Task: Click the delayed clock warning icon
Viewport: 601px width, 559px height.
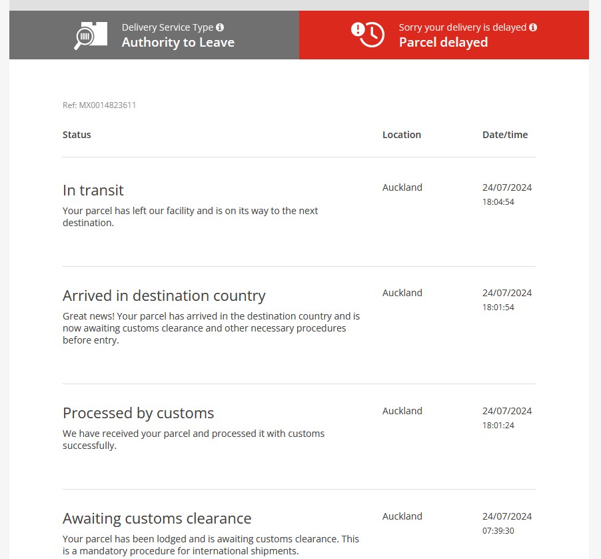Action: point(367,35)
